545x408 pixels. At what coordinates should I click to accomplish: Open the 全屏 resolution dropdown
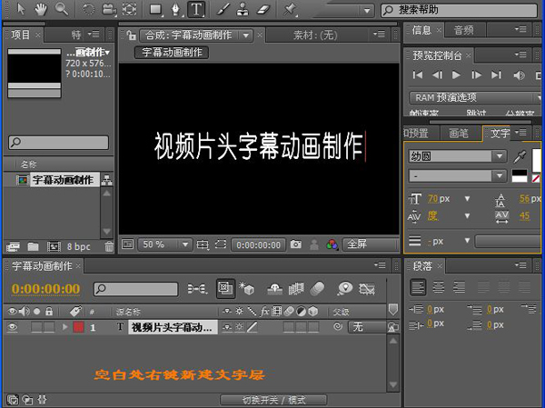(x=371, y=244)
